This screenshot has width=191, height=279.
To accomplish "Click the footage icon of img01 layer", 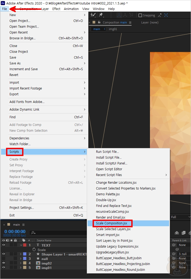I will [x=38, y=267].
